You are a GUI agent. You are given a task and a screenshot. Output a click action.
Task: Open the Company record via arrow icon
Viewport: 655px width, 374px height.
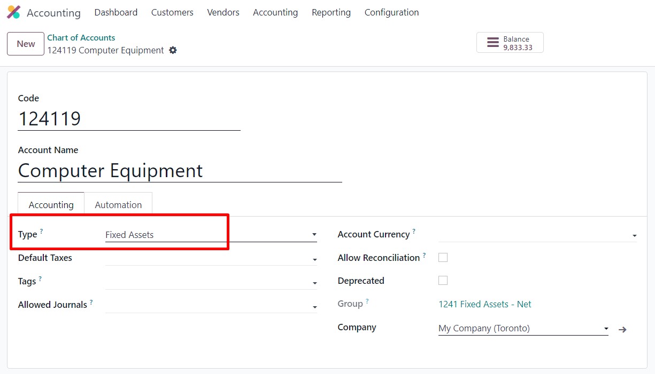coord(622,329)
